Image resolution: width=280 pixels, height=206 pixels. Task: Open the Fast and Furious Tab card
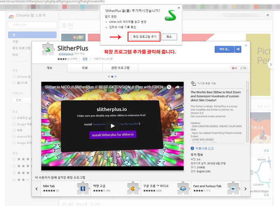(216, 188)
